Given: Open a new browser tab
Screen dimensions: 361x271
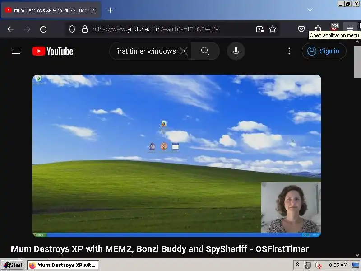Looking at the screenshot, I should (110, 10).
